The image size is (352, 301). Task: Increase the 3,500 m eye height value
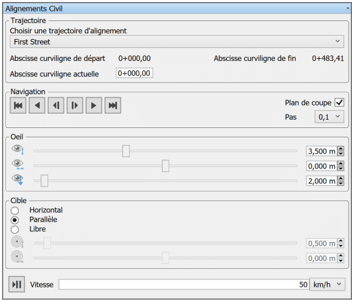pos(340,148)
